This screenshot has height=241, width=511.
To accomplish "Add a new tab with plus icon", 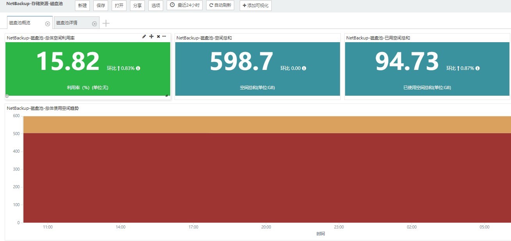I will tap(106, 23).
